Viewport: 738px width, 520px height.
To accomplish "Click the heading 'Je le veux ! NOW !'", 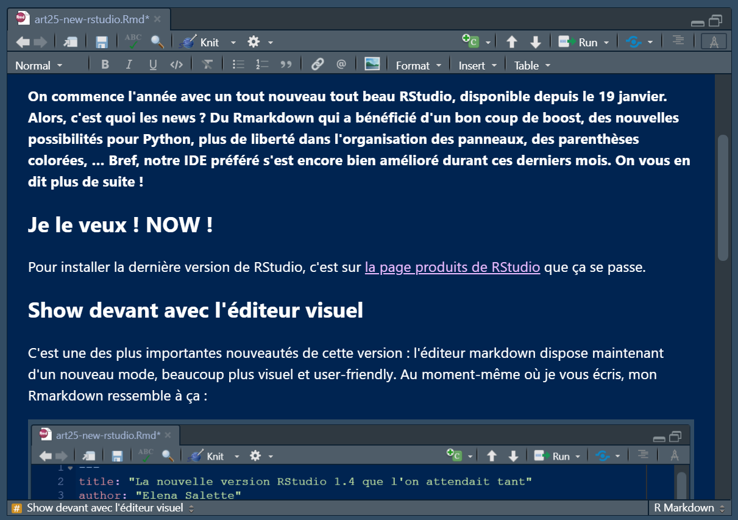I will click(x=120, y=225).
